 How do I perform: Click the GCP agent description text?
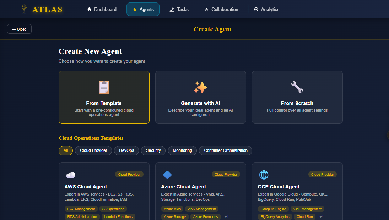[x=293, y=197]
